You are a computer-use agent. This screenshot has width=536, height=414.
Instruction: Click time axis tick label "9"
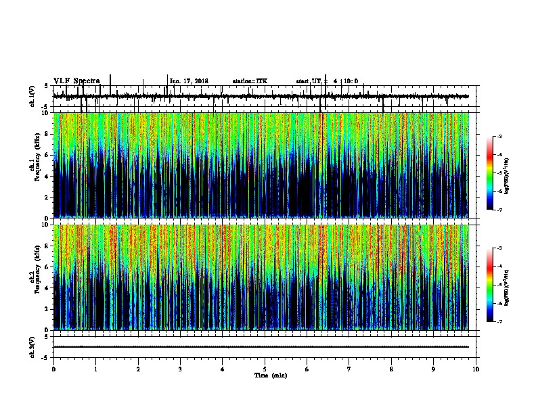tap(433, 369)
